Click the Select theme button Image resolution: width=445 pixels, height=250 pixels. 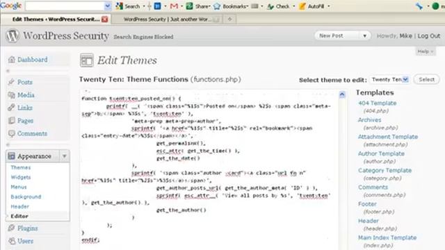[x=426, y=80]
